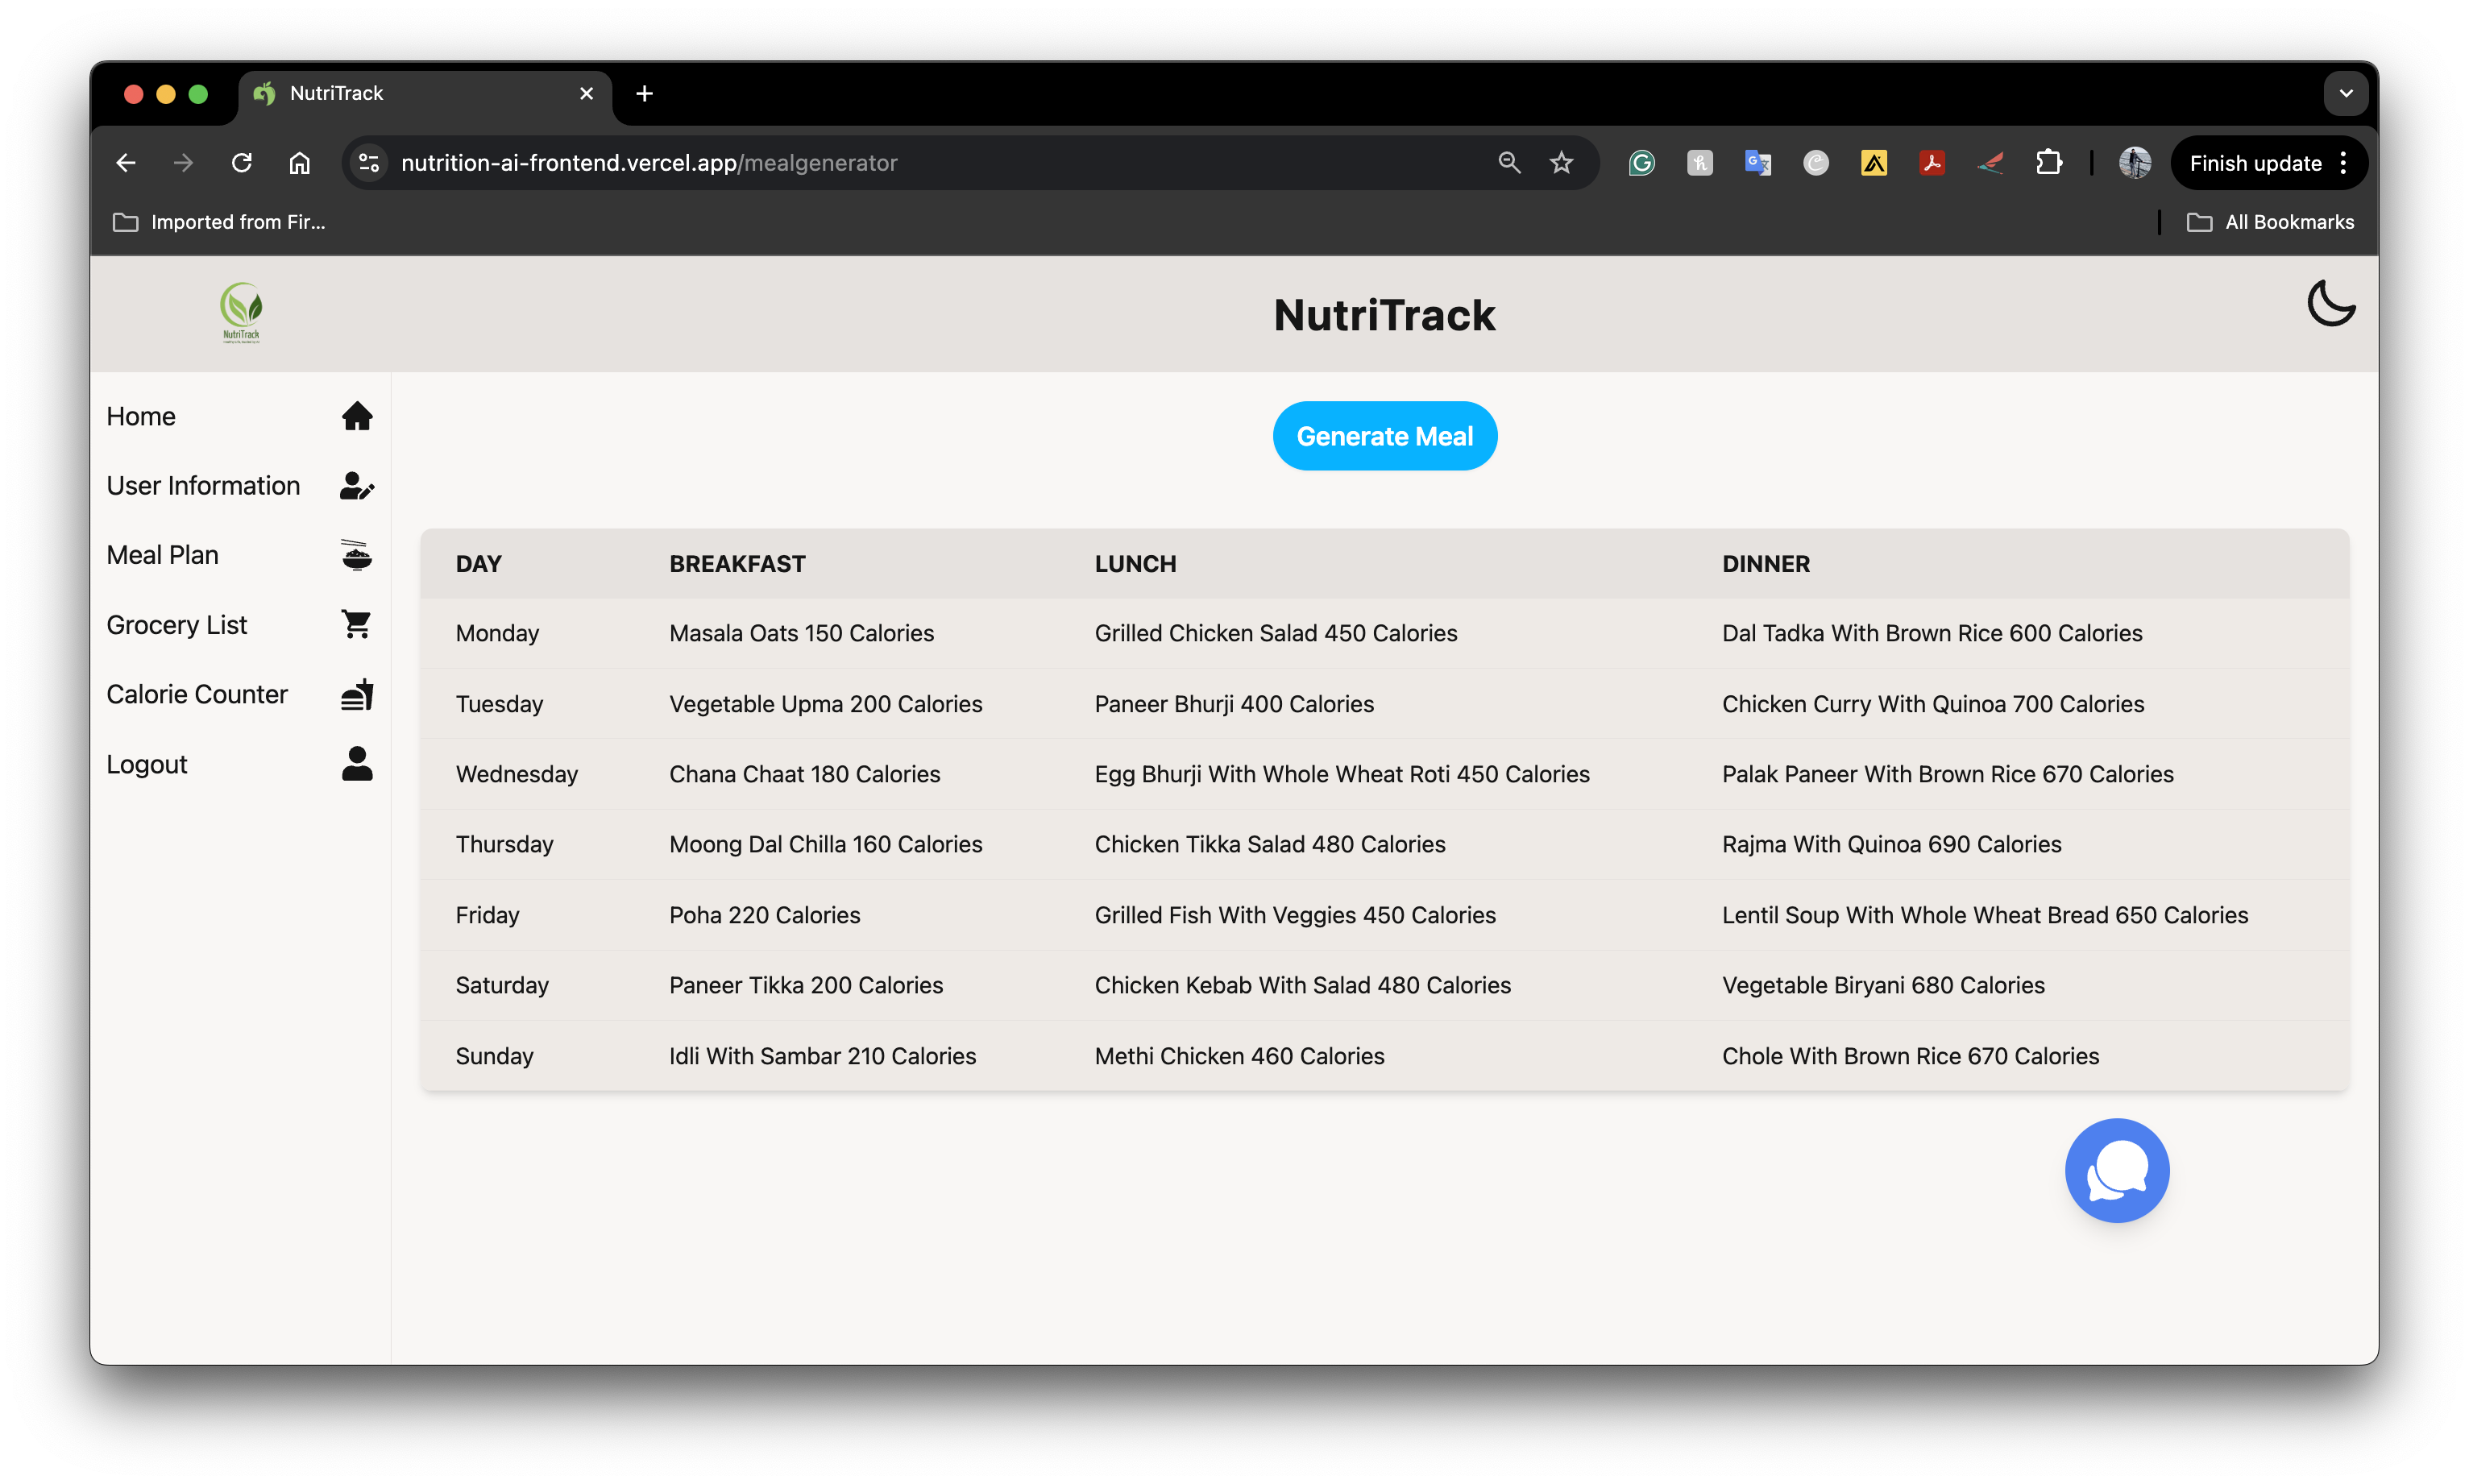The image size is (2469, 1484).
Task: Expand the tab search chevron dropdown
Action: click(2345, 93)
